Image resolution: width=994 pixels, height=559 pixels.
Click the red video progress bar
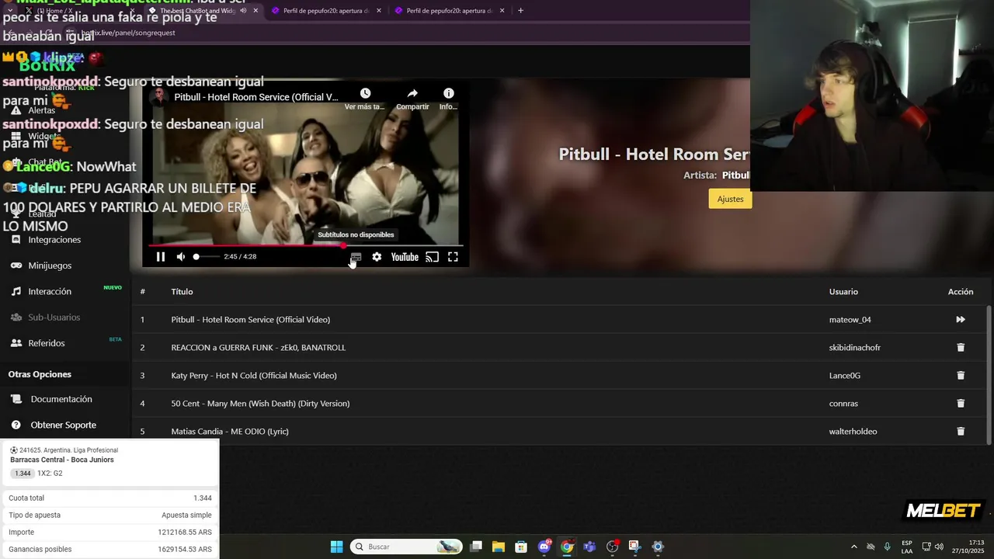tap(307, 245)
